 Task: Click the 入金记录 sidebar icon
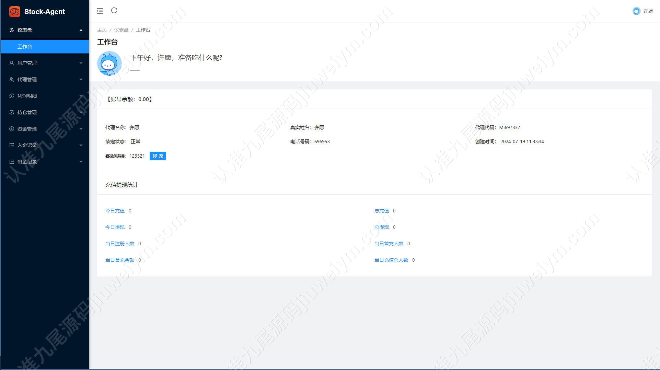(x=12, y=145)
